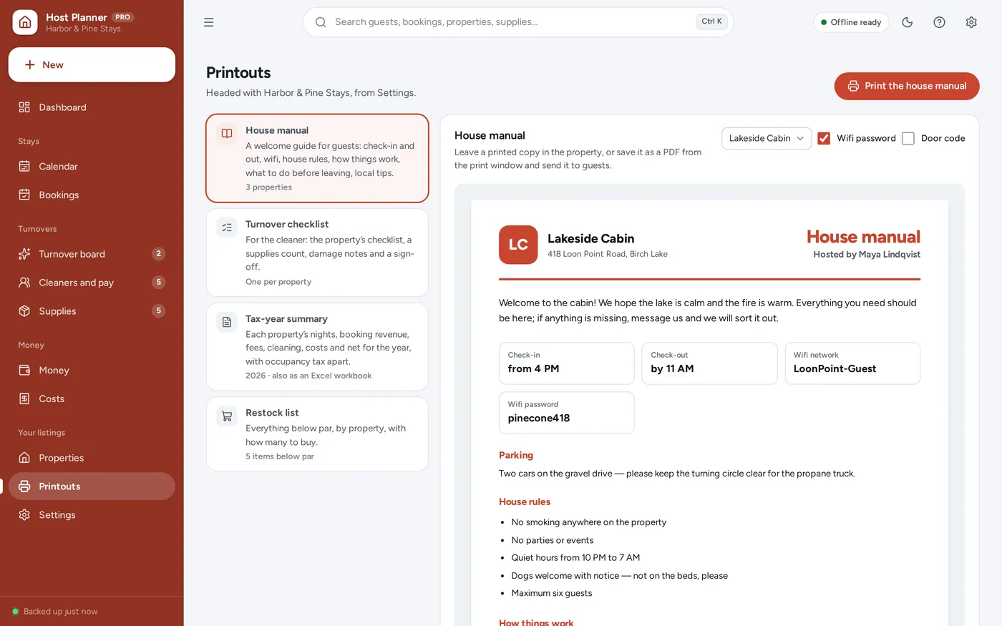1002x626 pixels.
Task: Open settings gear icon in top bar
Action: (x=971, y=22)
